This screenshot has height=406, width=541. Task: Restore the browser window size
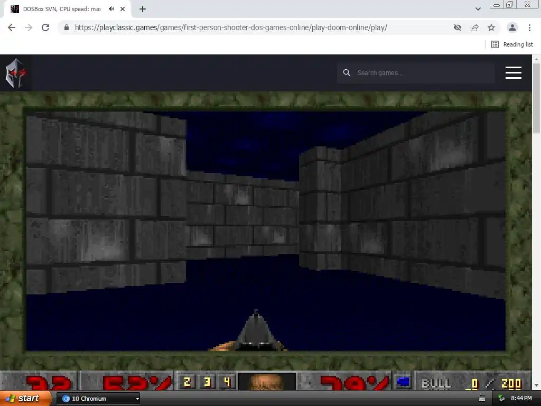coord(509,4)
